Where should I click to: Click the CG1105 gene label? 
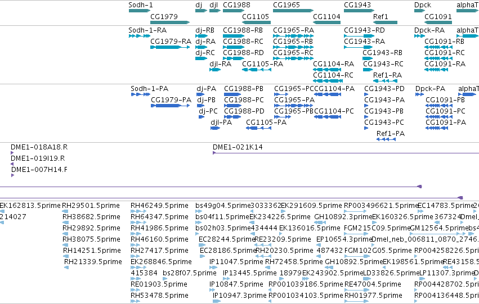(x=256, y=16)
